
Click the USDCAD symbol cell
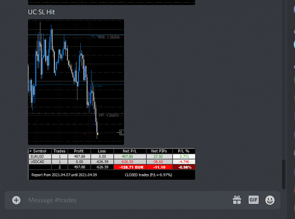coord(40,162)
